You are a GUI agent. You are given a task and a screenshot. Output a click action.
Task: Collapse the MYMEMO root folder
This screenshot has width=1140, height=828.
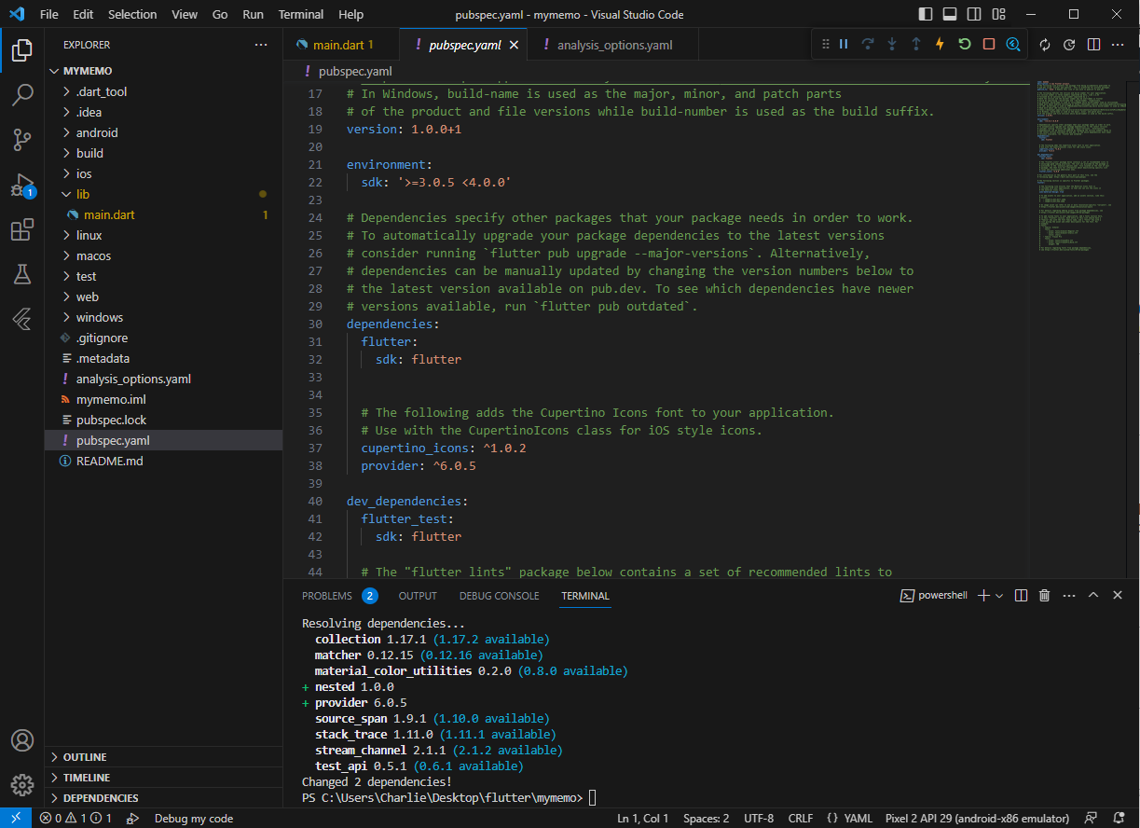point(163,71)
